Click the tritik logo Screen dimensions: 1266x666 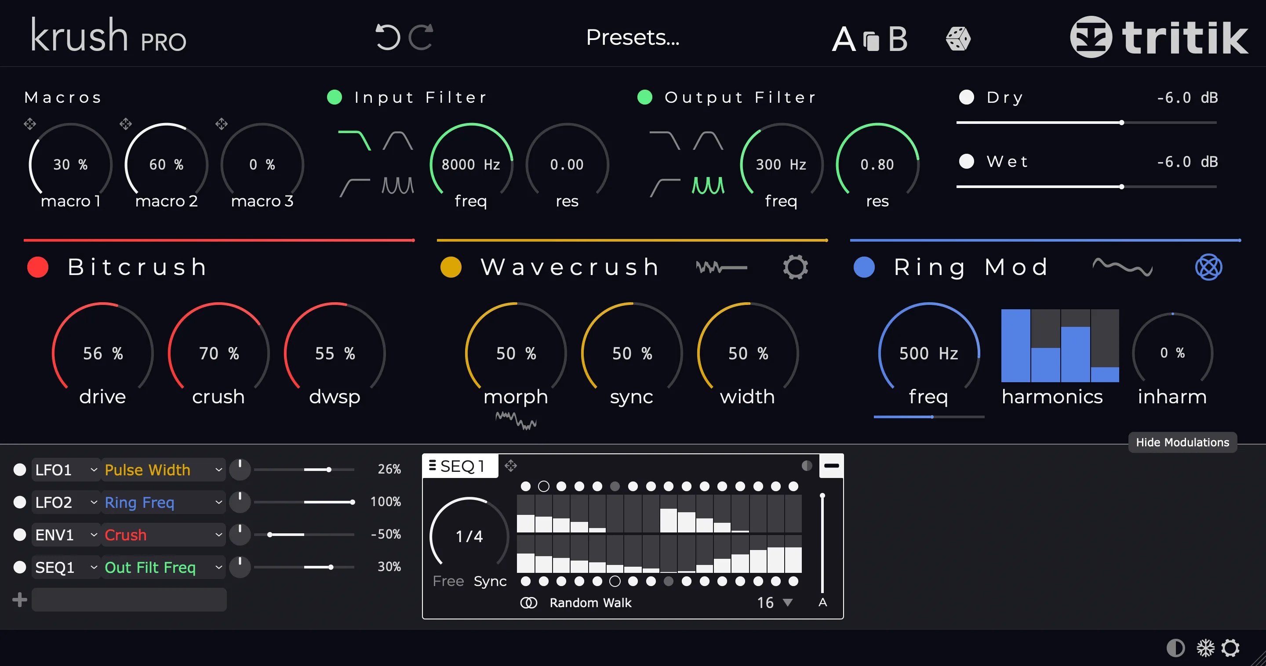point(1158,37)
